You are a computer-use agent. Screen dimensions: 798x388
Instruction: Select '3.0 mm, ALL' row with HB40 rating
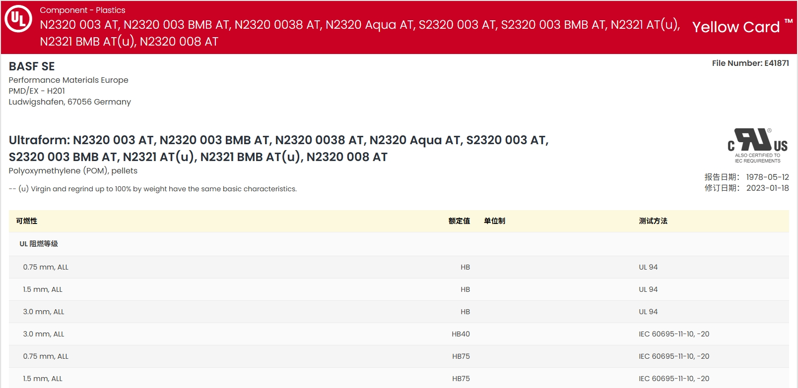(399, 334)
